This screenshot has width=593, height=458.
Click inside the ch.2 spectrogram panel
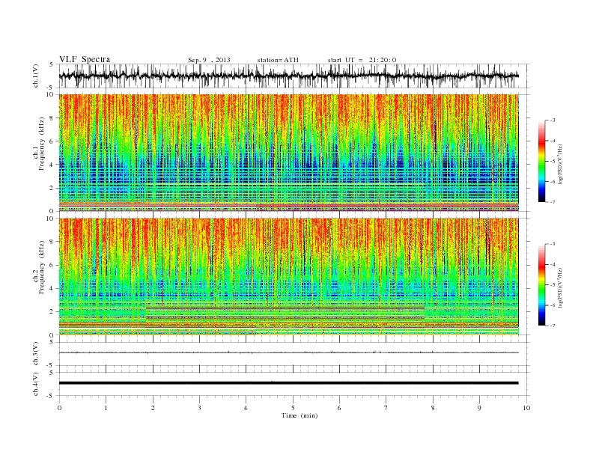tap(288, 276)
